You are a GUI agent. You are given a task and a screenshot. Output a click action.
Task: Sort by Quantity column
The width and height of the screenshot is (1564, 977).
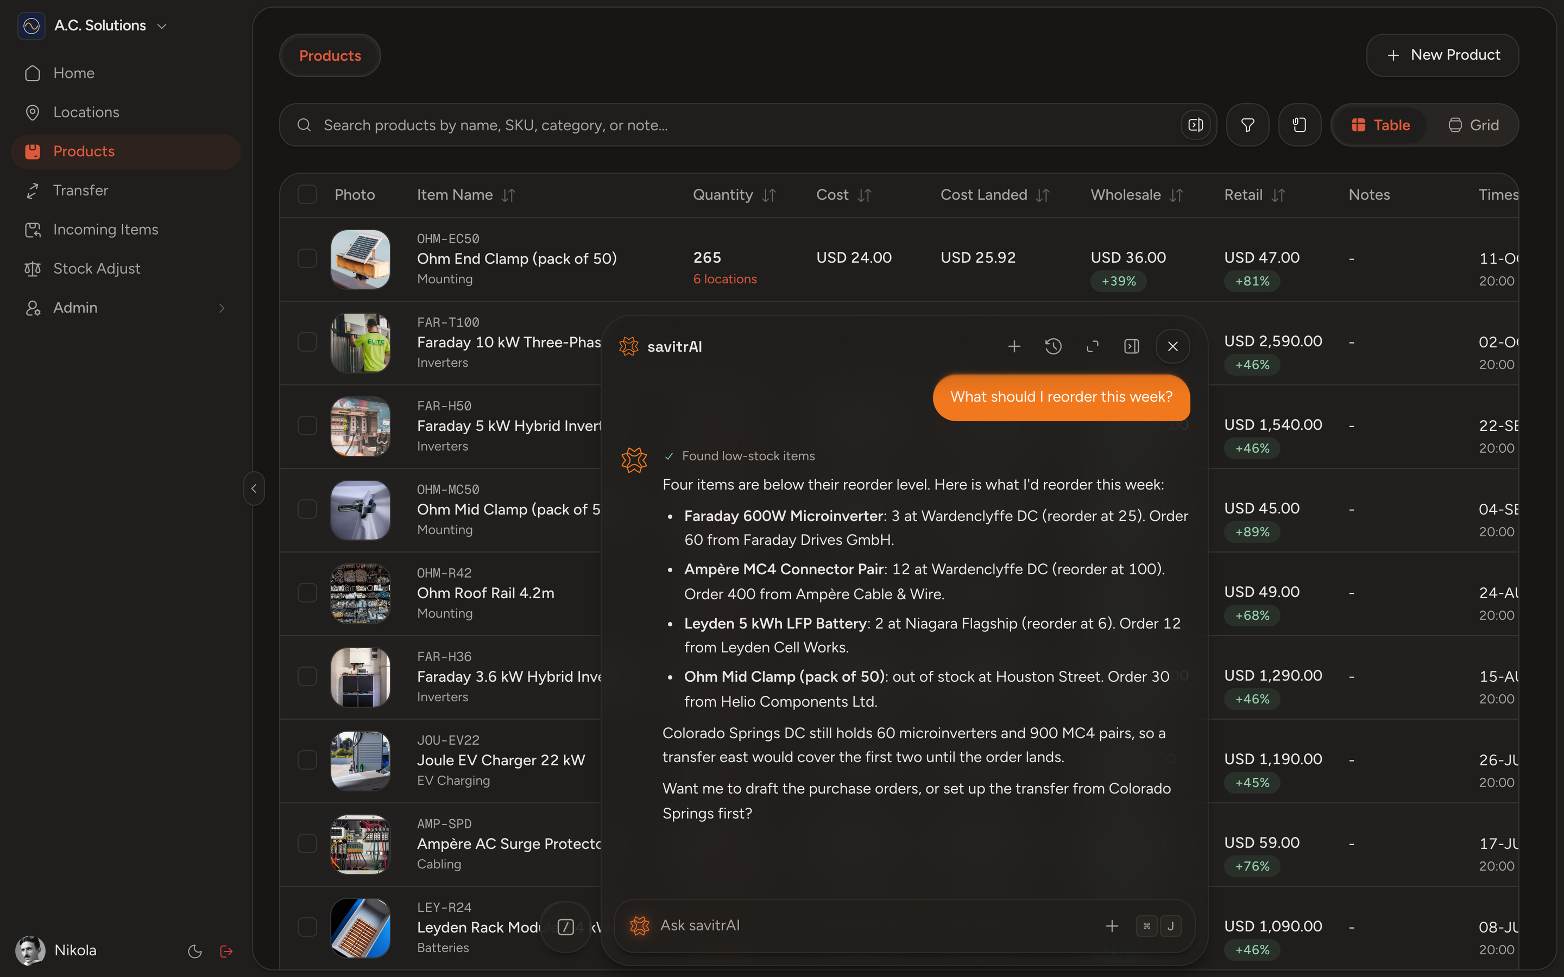point(768,195)
